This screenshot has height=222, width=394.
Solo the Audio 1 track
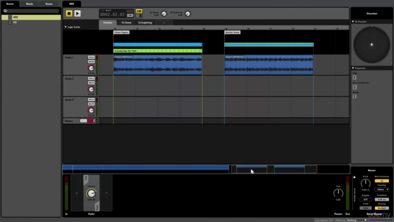(x=91, y=57)
